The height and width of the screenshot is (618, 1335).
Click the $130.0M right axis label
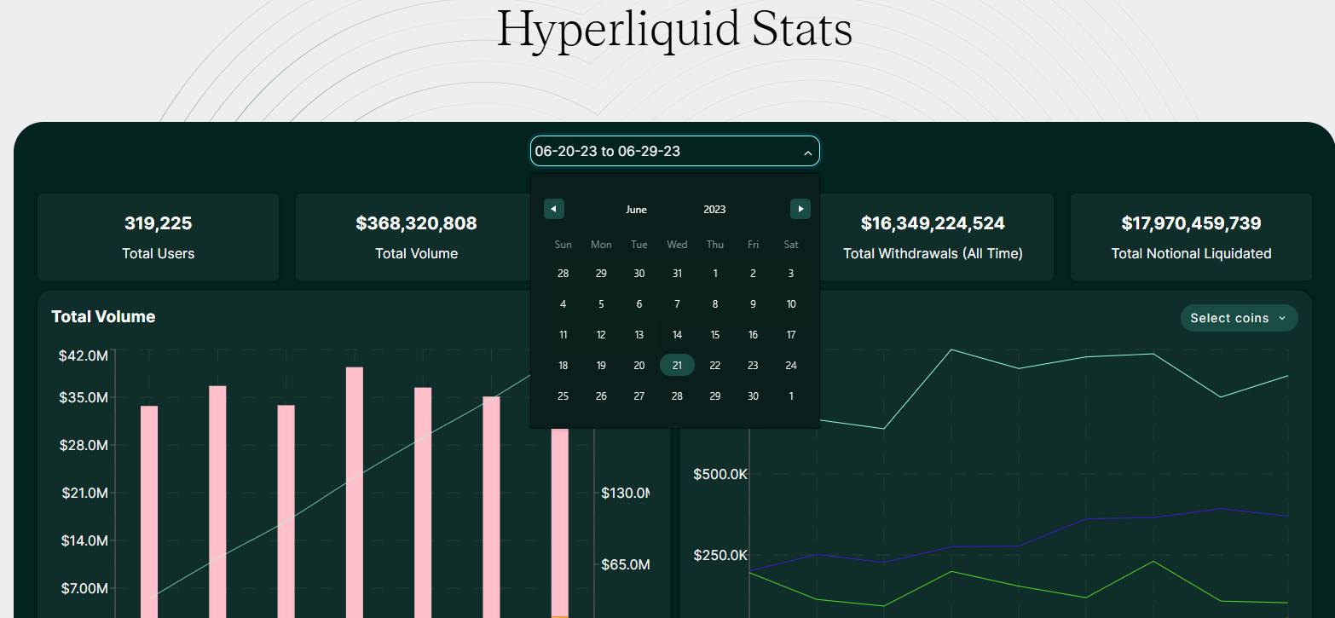[x=626, y=493]
